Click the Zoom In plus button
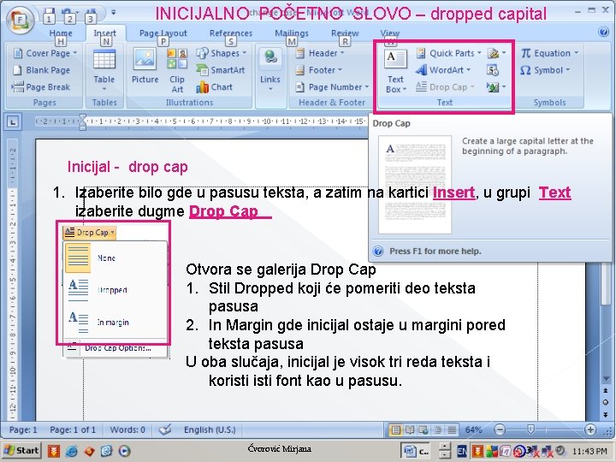This screenshot has width=616, height=462. (x=590, y=429)
